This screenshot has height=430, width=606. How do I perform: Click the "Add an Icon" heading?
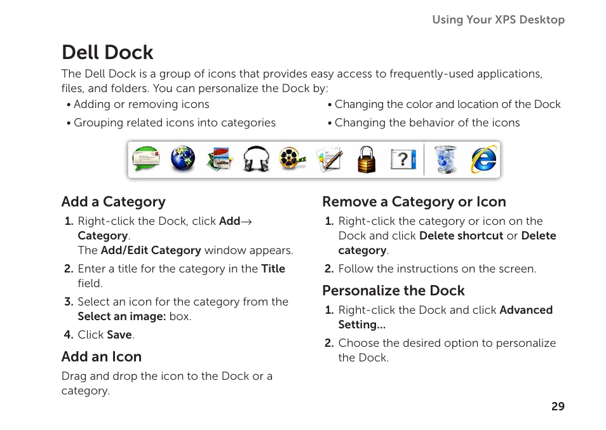click(x=102, y=356)
